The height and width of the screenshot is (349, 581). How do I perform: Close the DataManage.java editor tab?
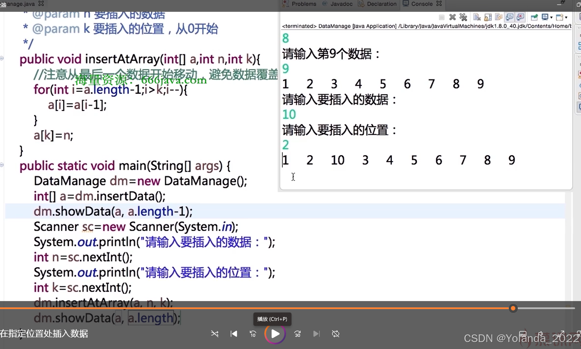[41, 3]
